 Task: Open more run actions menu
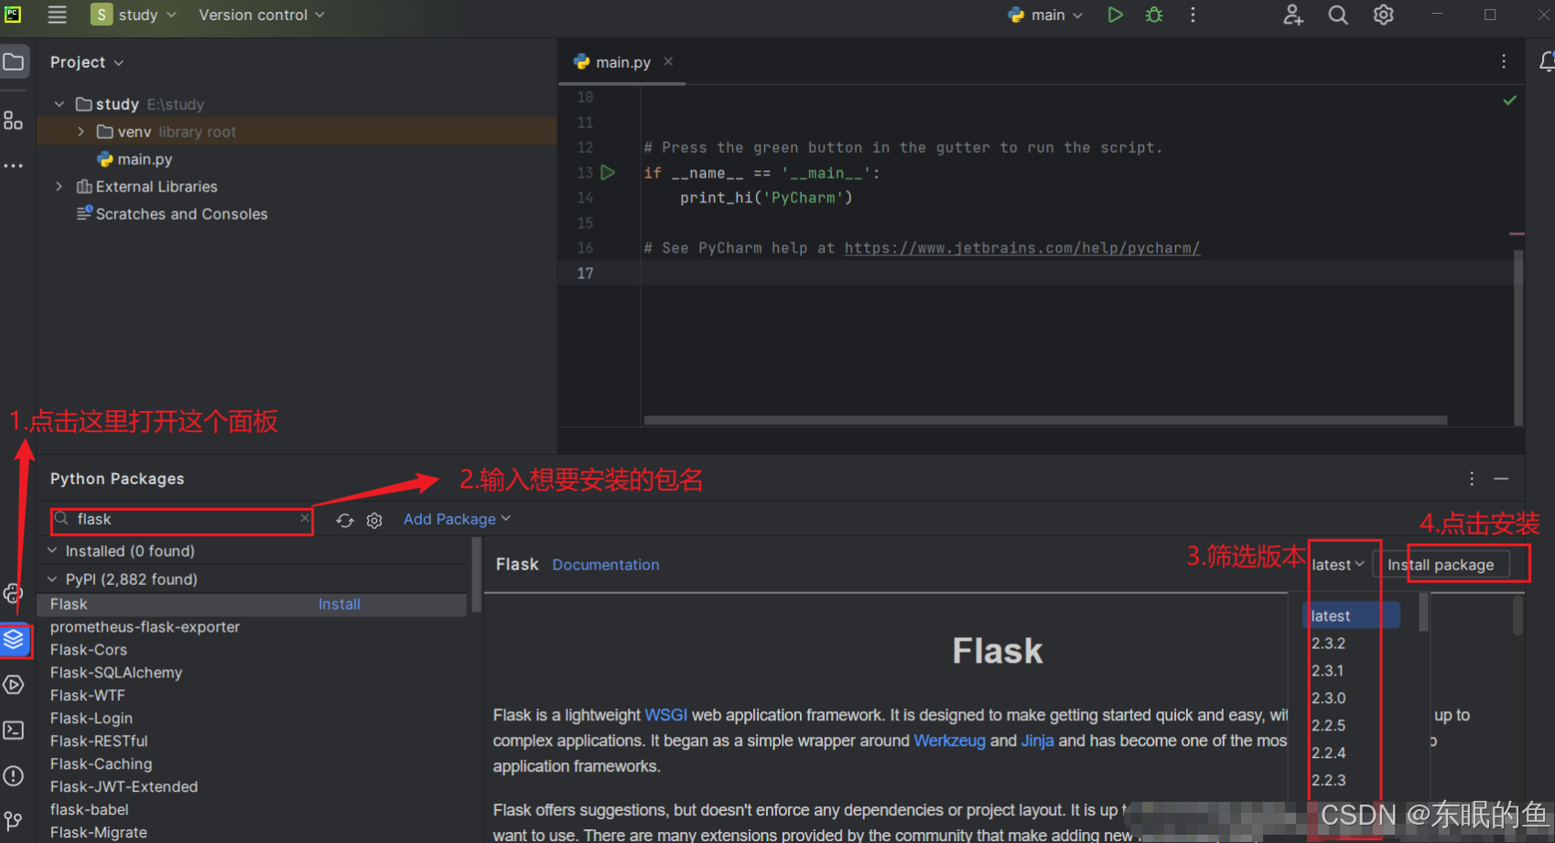(1193, 15)
